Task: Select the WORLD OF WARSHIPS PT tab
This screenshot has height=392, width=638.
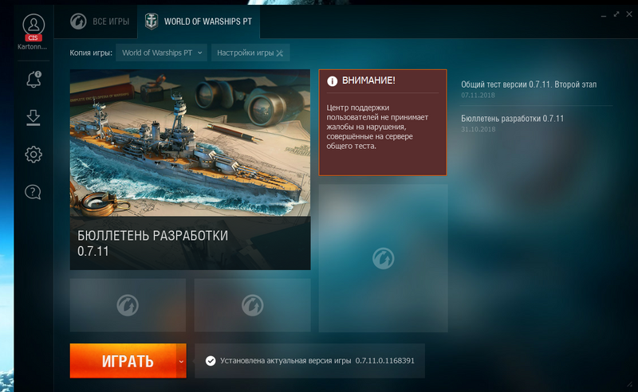Action: click(x=199, y=22)
